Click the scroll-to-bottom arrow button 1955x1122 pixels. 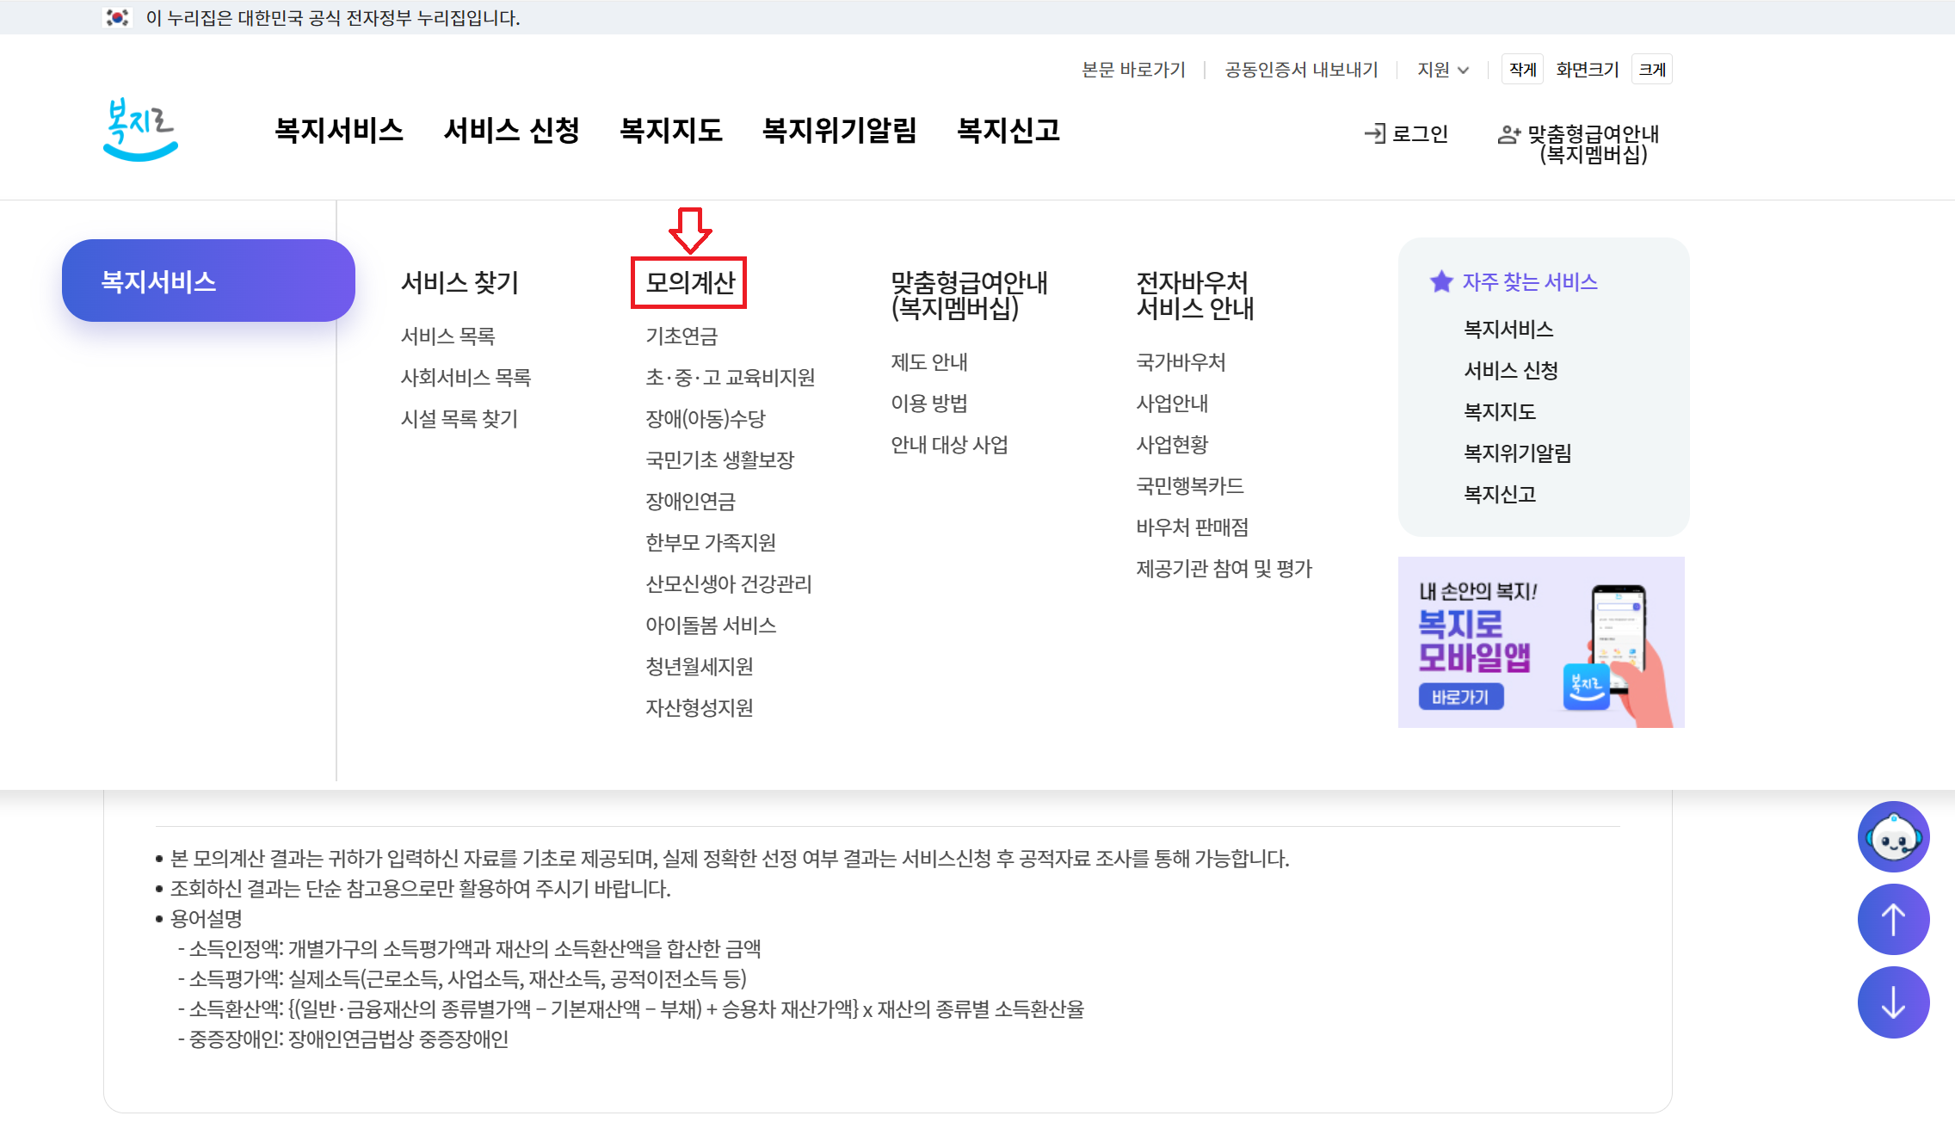(x=1892, y=1002)
